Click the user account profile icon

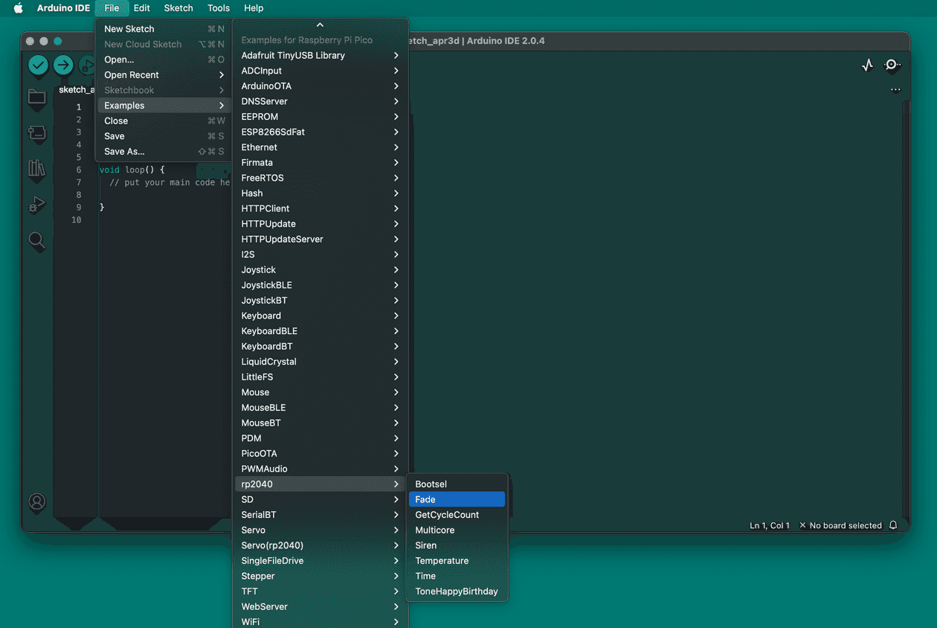(36, 502)
